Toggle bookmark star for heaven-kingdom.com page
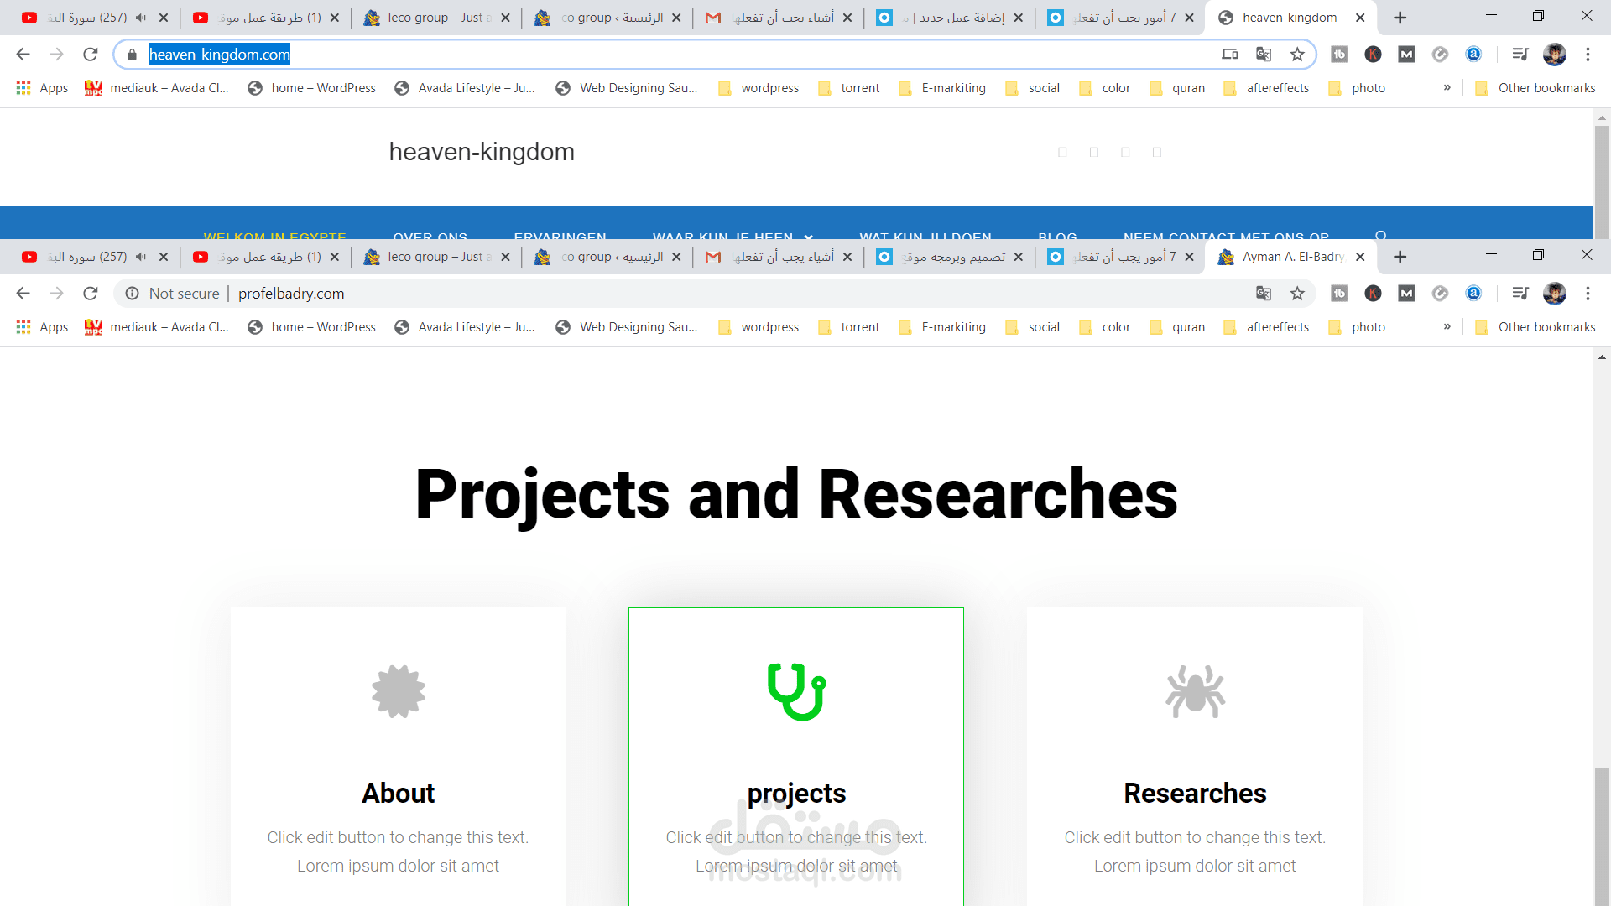This screenshot has width=1611, height=906. 1297,55
